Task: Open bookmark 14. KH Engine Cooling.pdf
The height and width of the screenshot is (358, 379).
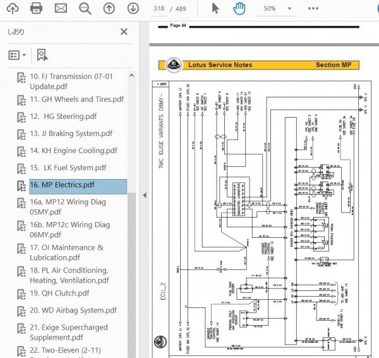Action: pyautogui.click(x=73, y=151)
